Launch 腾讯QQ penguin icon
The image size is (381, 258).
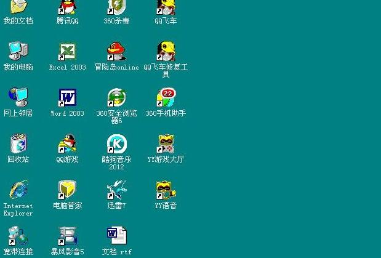(x=68, y=7)
